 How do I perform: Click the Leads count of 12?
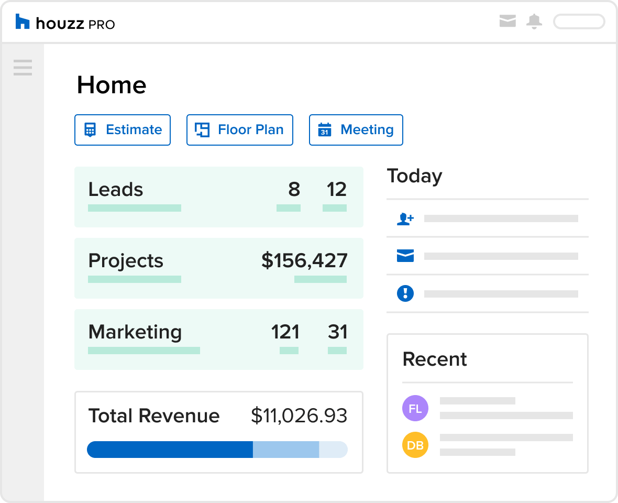point(336,190)
